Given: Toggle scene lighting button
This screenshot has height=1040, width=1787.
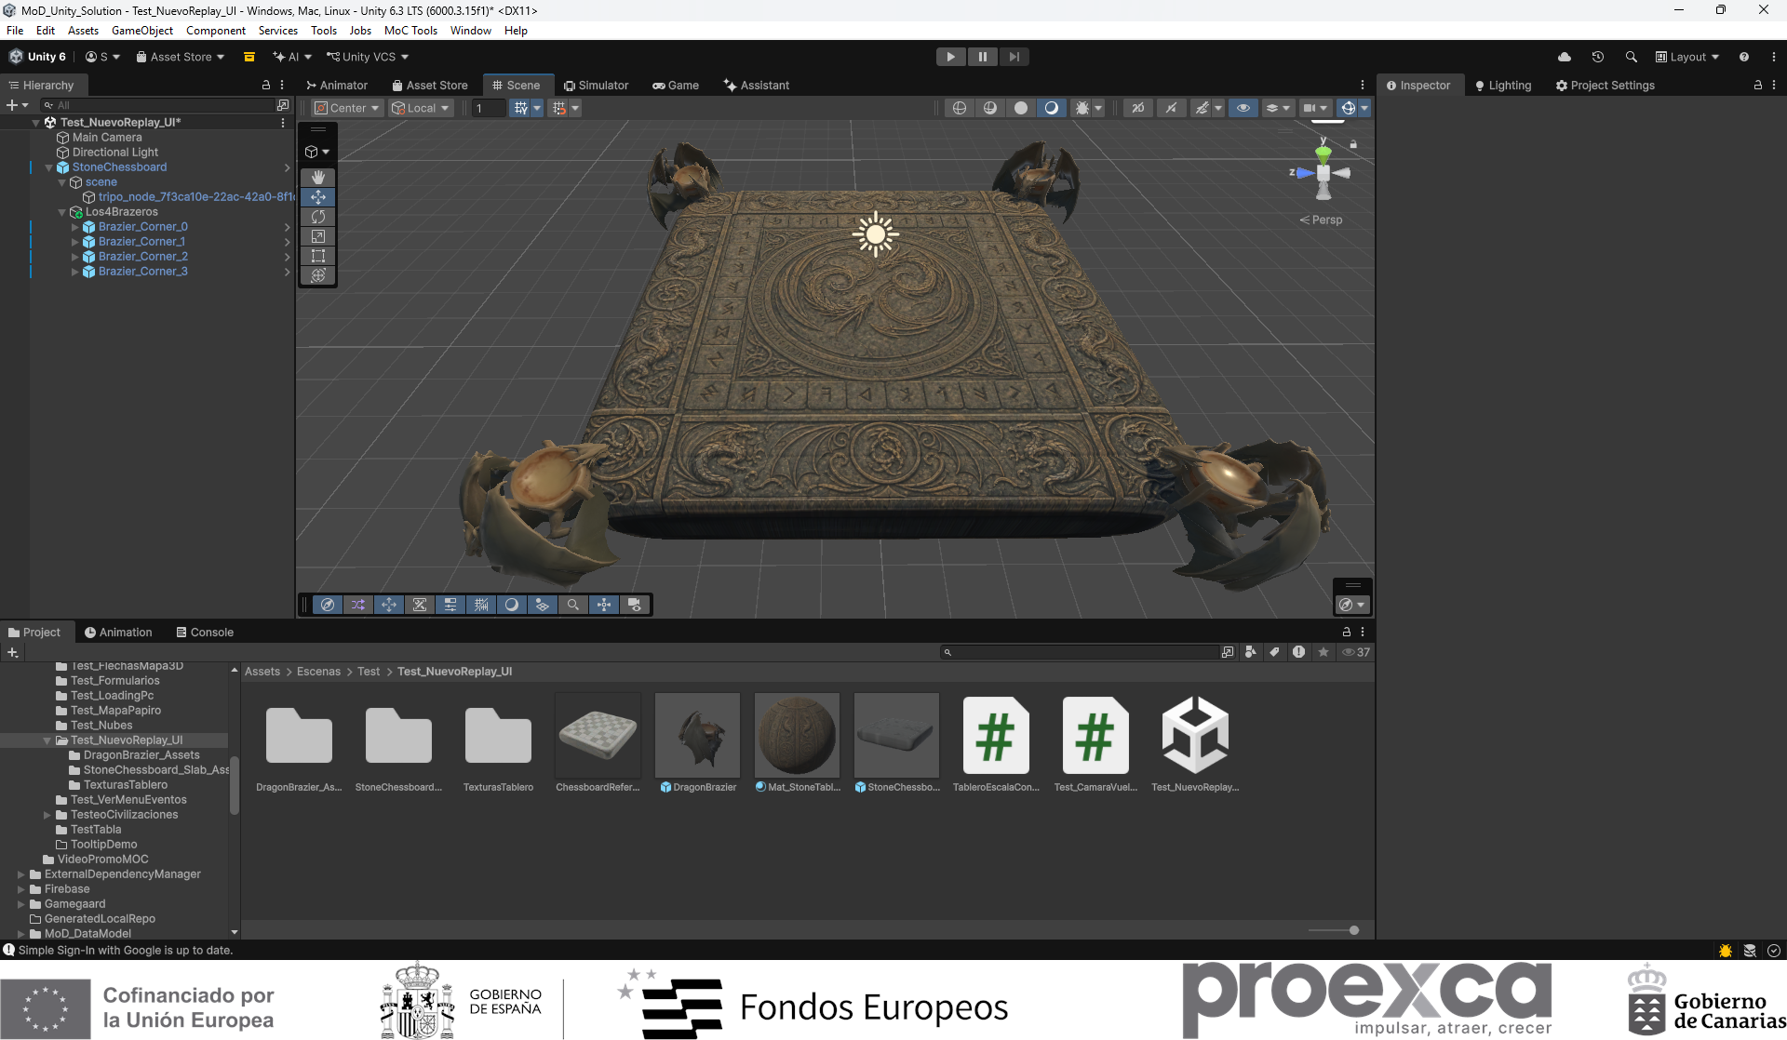Looking at the screenshot, I should point(1171,108).
